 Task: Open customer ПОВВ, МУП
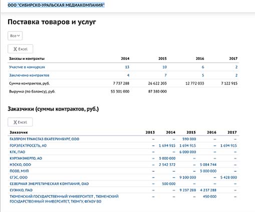tap(19, 171)
